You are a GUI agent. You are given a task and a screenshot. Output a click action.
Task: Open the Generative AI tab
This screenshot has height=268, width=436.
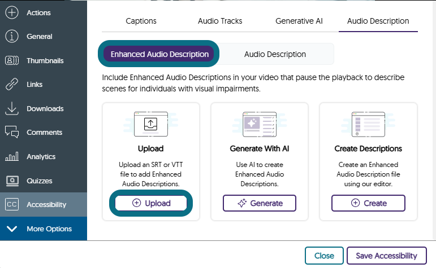pyautogui.click(x=299, y=21)
